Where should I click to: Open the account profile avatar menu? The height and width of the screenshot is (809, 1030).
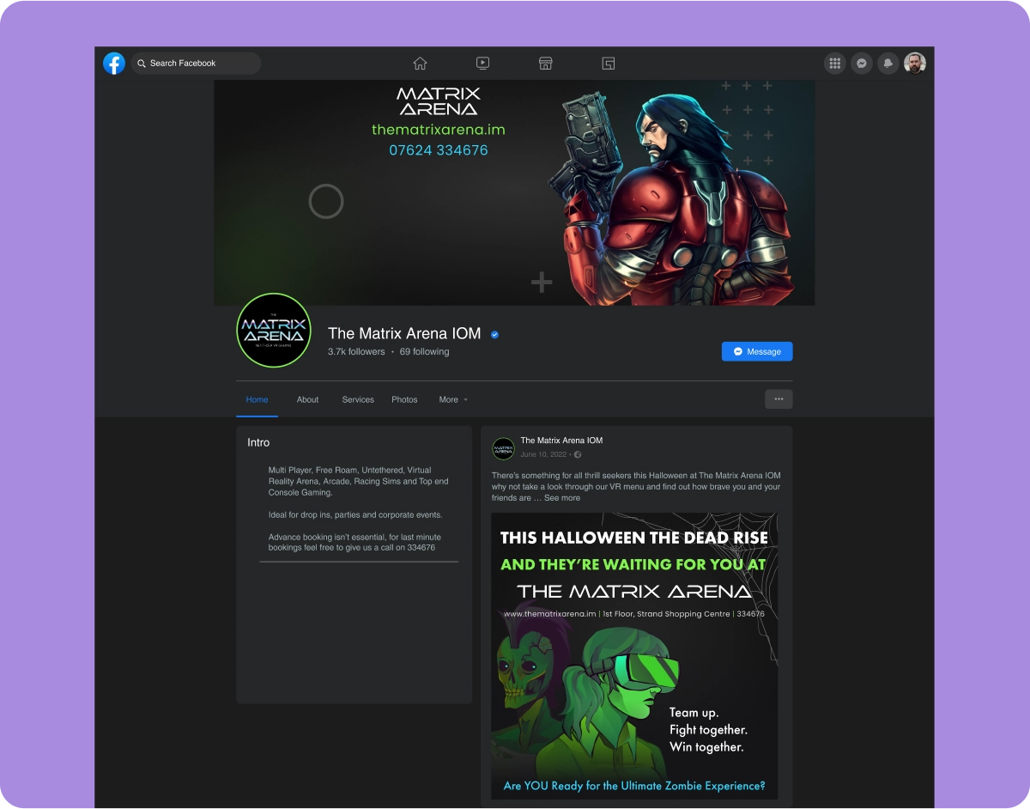(915, 64)
